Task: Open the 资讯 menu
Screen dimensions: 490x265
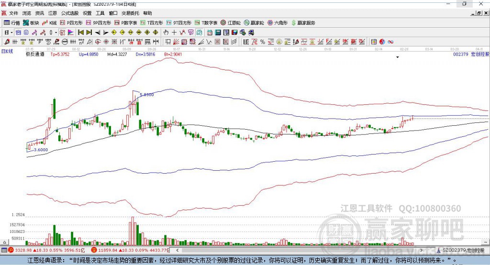Action: 40,13
